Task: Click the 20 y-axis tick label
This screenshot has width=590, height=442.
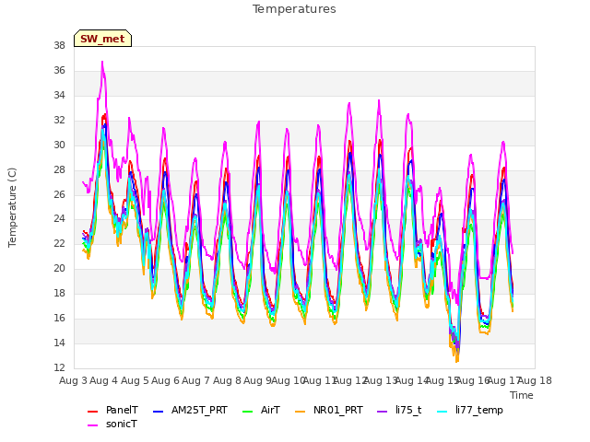Action: 59,268
